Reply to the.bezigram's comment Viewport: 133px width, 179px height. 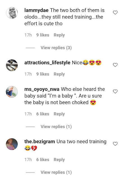(59, 160)
